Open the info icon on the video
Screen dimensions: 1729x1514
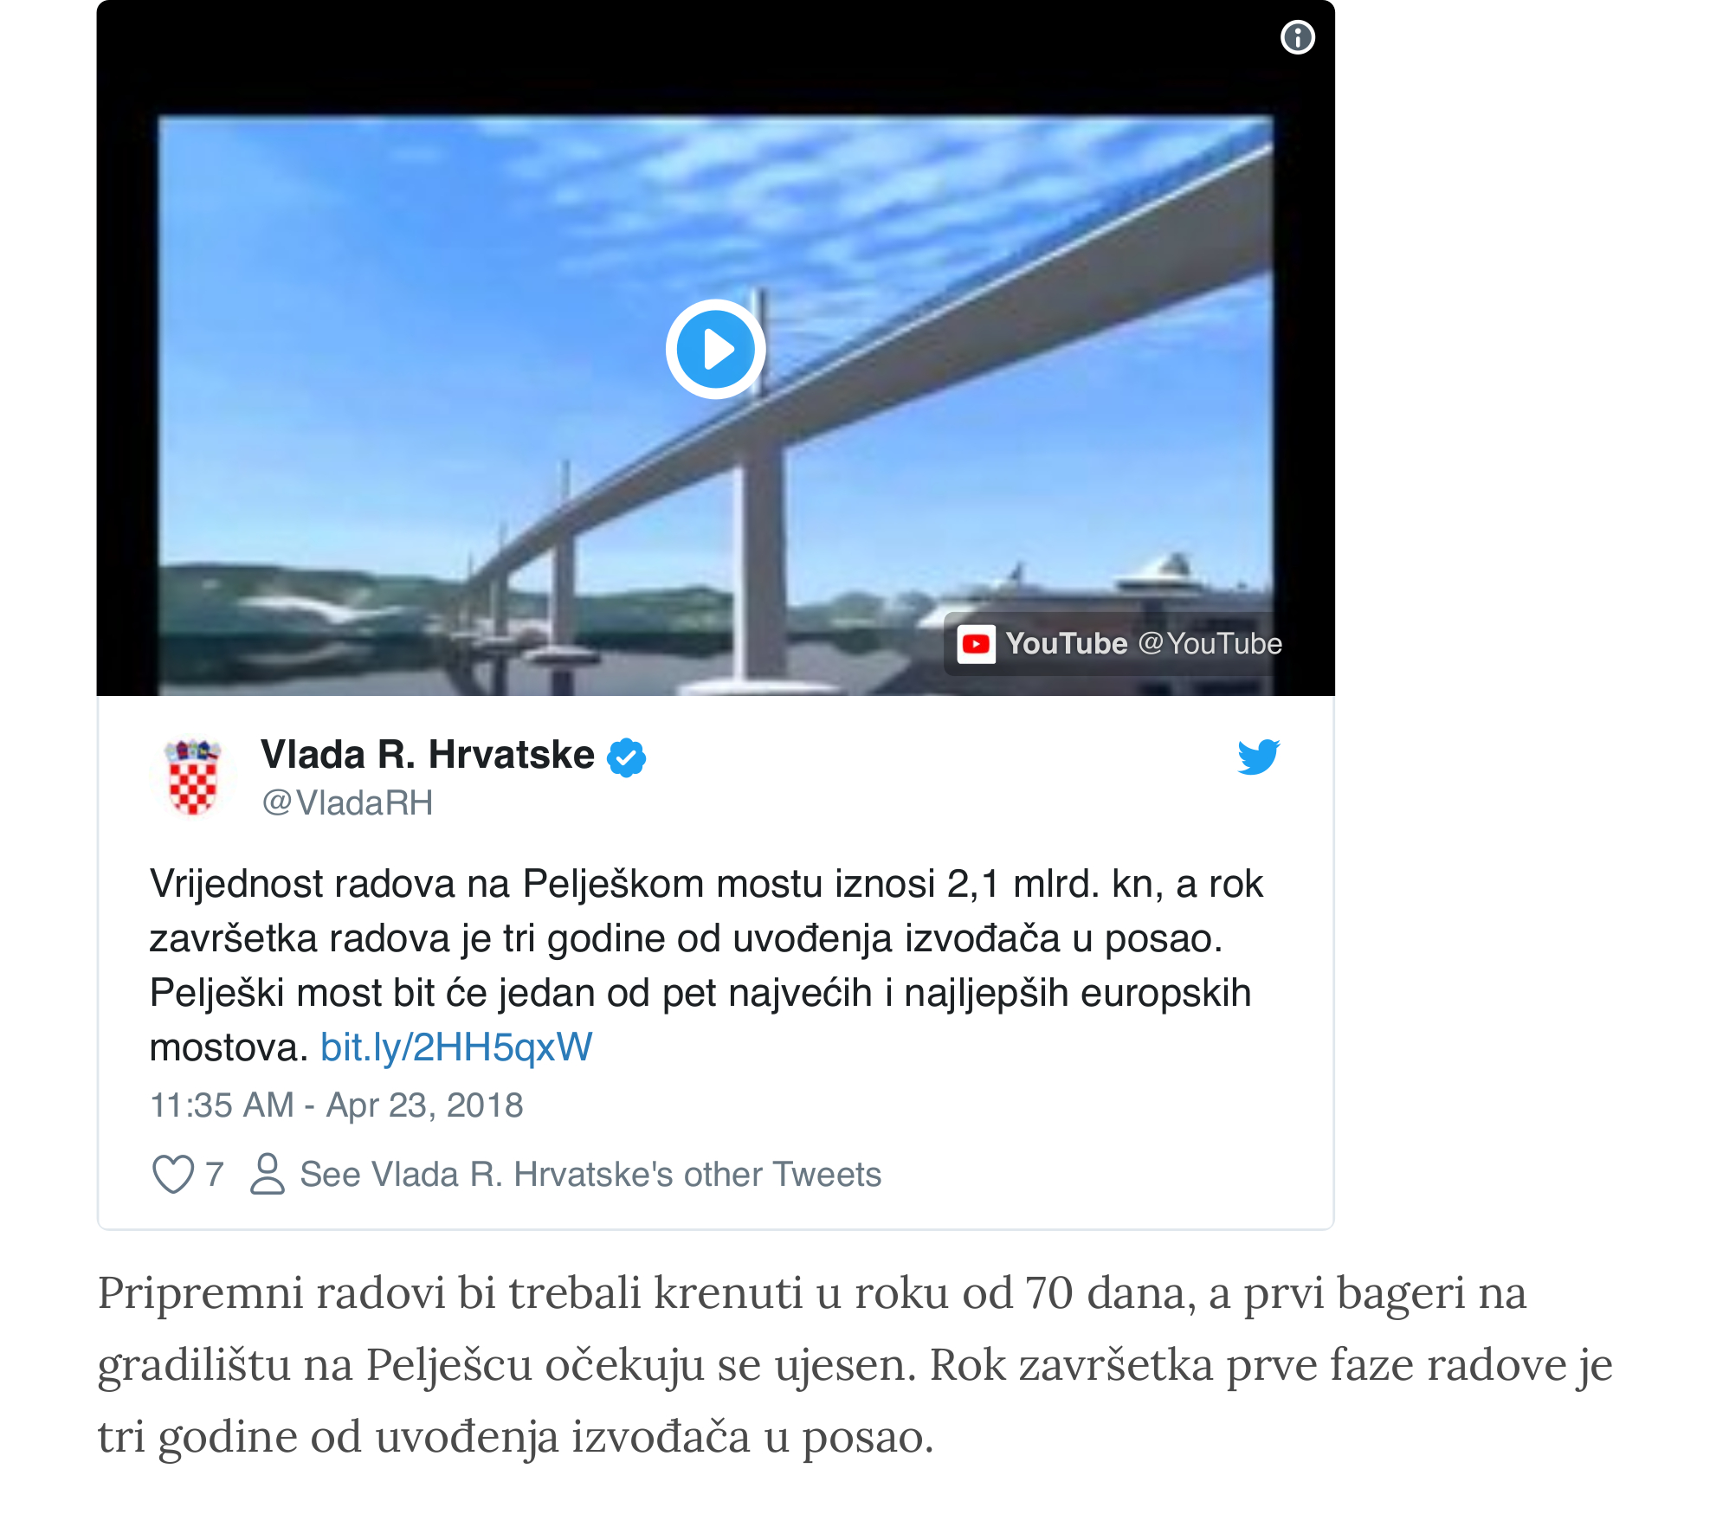point(1297,37)
